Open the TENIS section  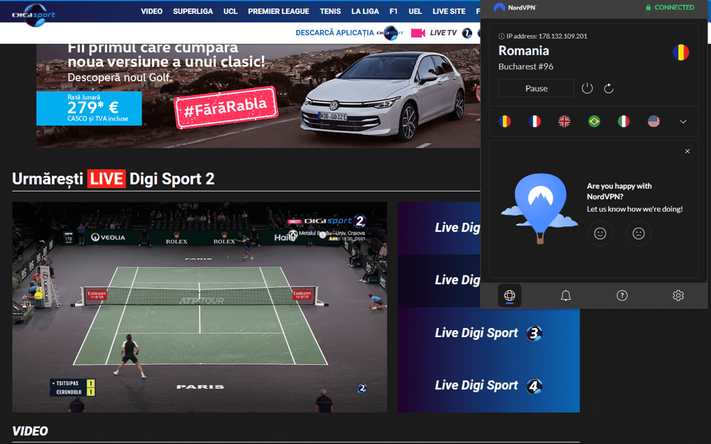click(330, 11)
